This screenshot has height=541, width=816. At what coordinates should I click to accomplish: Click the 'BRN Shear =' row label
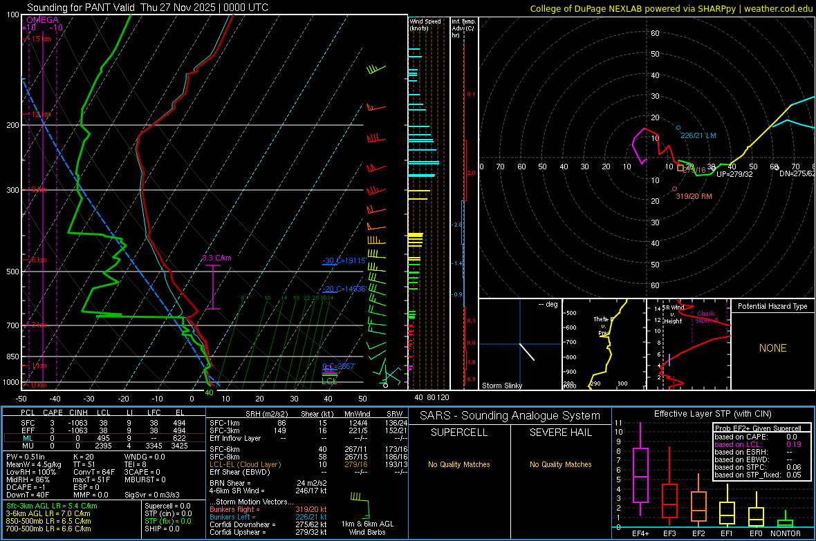[230, 483]
